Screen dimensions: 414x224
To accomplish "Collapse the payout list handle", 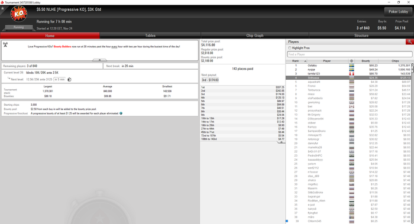I will point(281,142).
